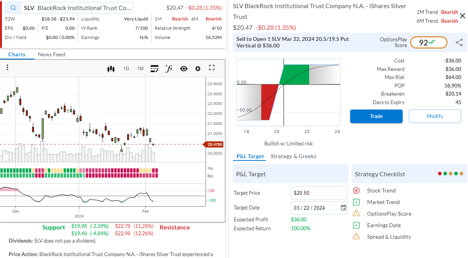The image size is (468, 258).
Task: Click Spread & Liquidity warning triangle
Action: point(357,237)
